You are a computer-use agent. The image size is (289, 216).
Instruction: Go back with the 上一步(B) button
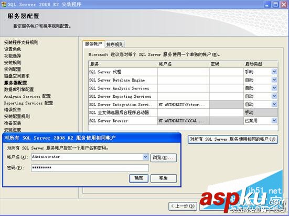click(183, 206)
